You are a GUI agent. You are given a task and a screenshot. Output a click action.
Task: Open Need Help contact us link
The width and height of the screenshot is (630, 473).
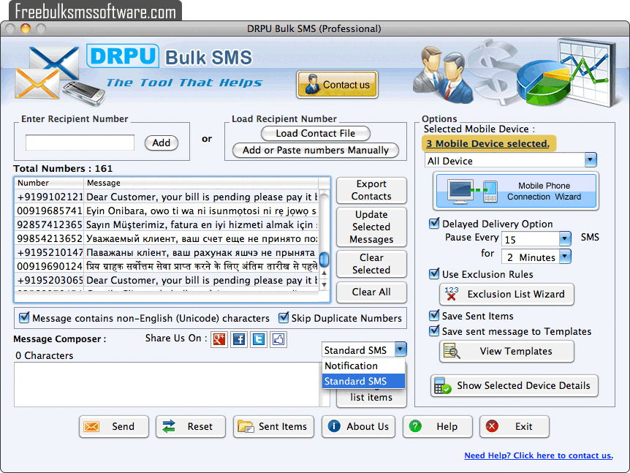[539, 455]
